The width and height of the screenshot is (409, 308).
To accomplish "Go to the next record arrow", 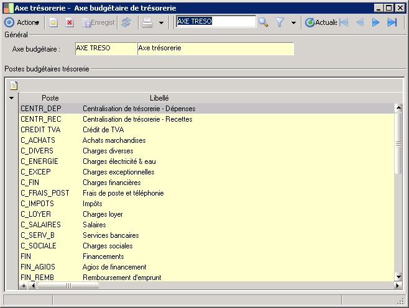I will (375, 22).
